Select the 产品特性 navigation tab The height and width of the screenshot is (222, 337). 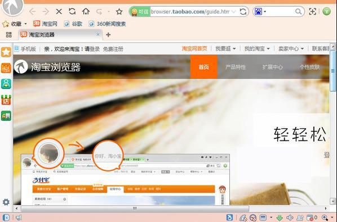(x=236, y=67)
